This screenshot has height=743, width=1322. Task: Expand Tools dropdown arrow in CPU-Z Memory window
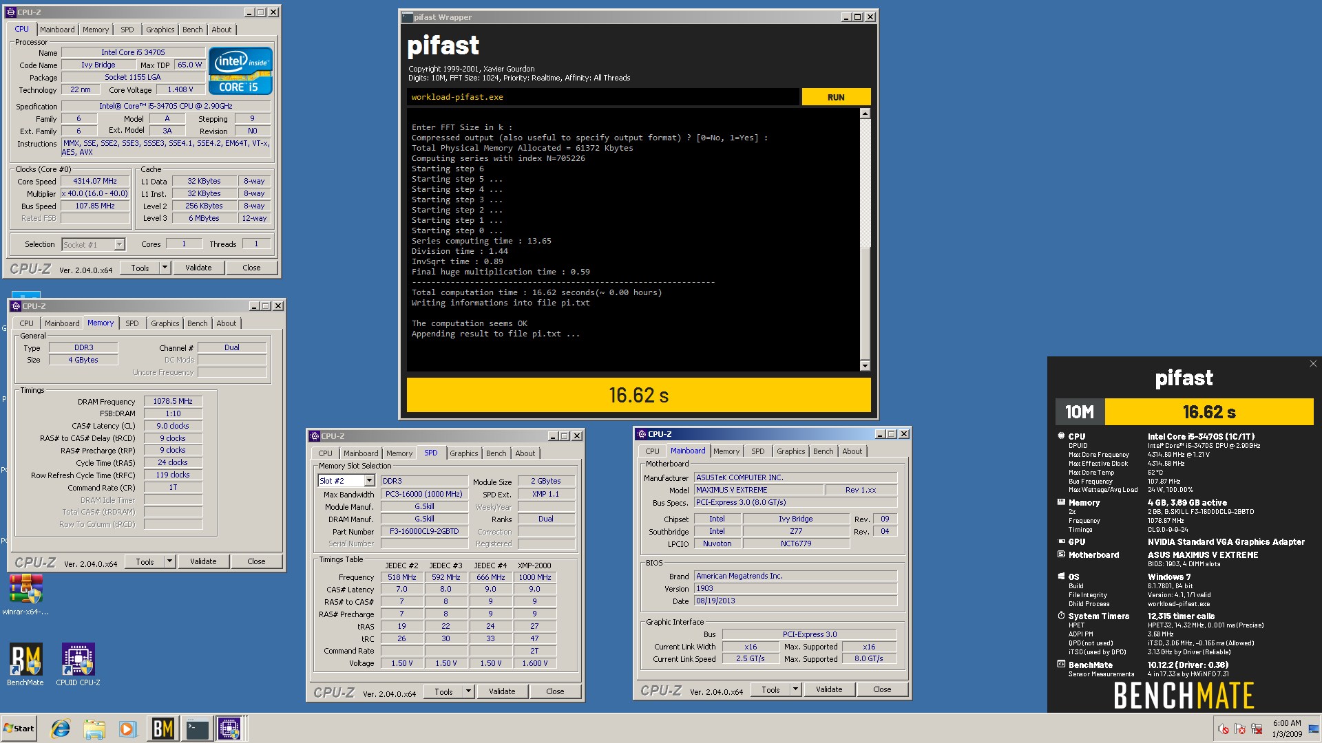click(169, 561)
